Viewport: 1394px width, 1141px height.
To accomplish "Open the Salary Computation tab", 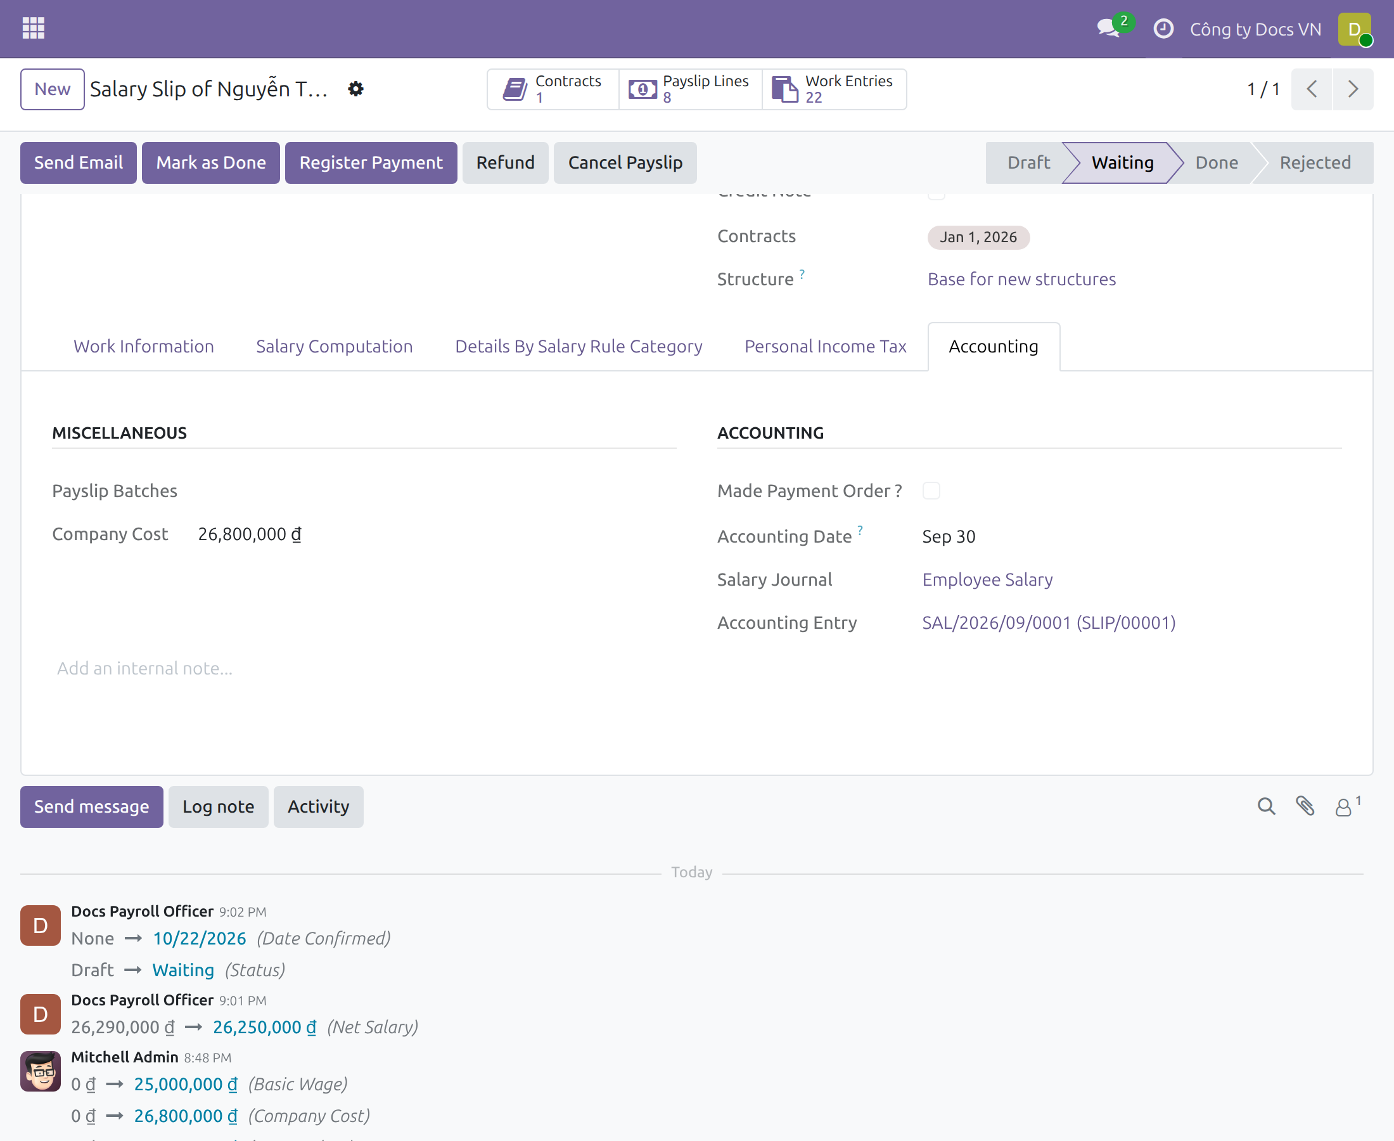I will (335, 346).
